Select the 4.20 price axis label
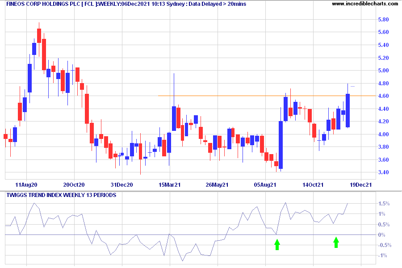This screenshot has height=268, width=402. (x=383, y=121)
